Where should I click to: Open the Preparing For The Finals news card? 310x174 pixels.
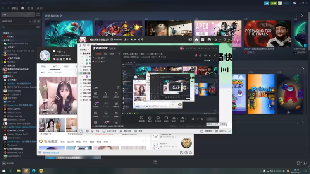[267, 34]
